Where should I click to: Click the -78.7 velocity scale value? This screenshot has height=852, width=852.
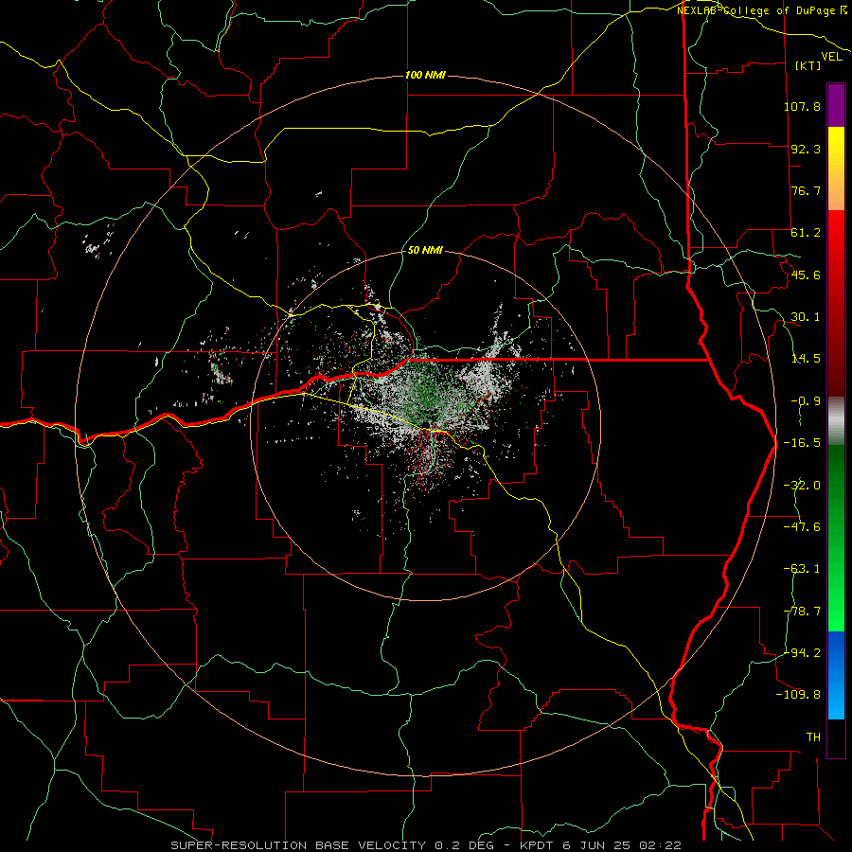click(x=802, y=612)
